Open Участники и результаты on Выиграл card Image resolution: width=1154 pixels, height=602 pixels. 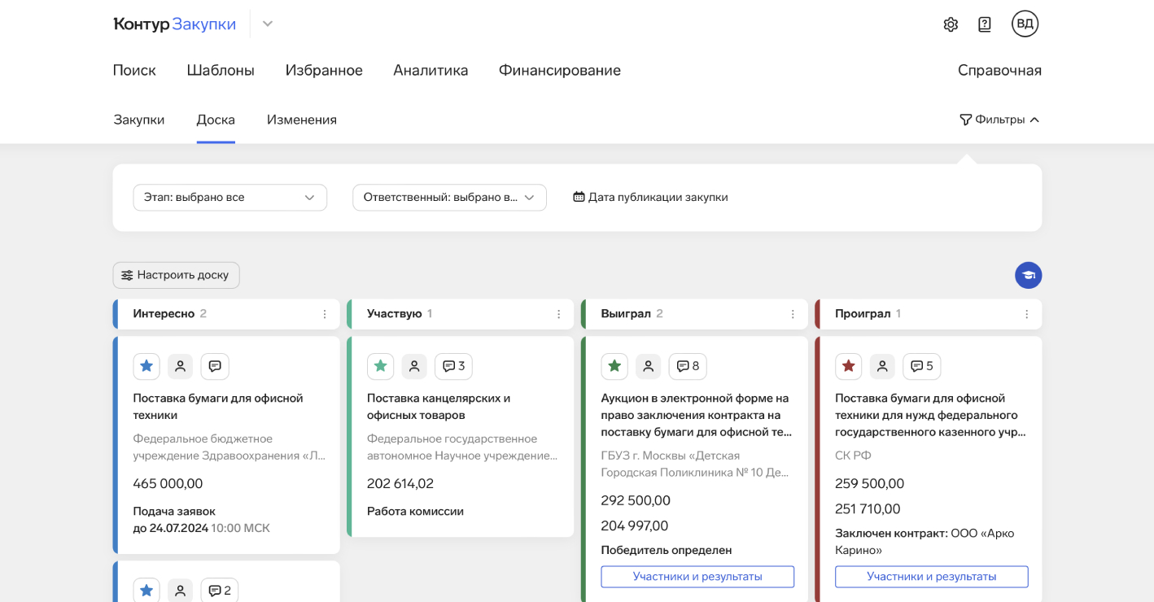(x=697, y=577)
